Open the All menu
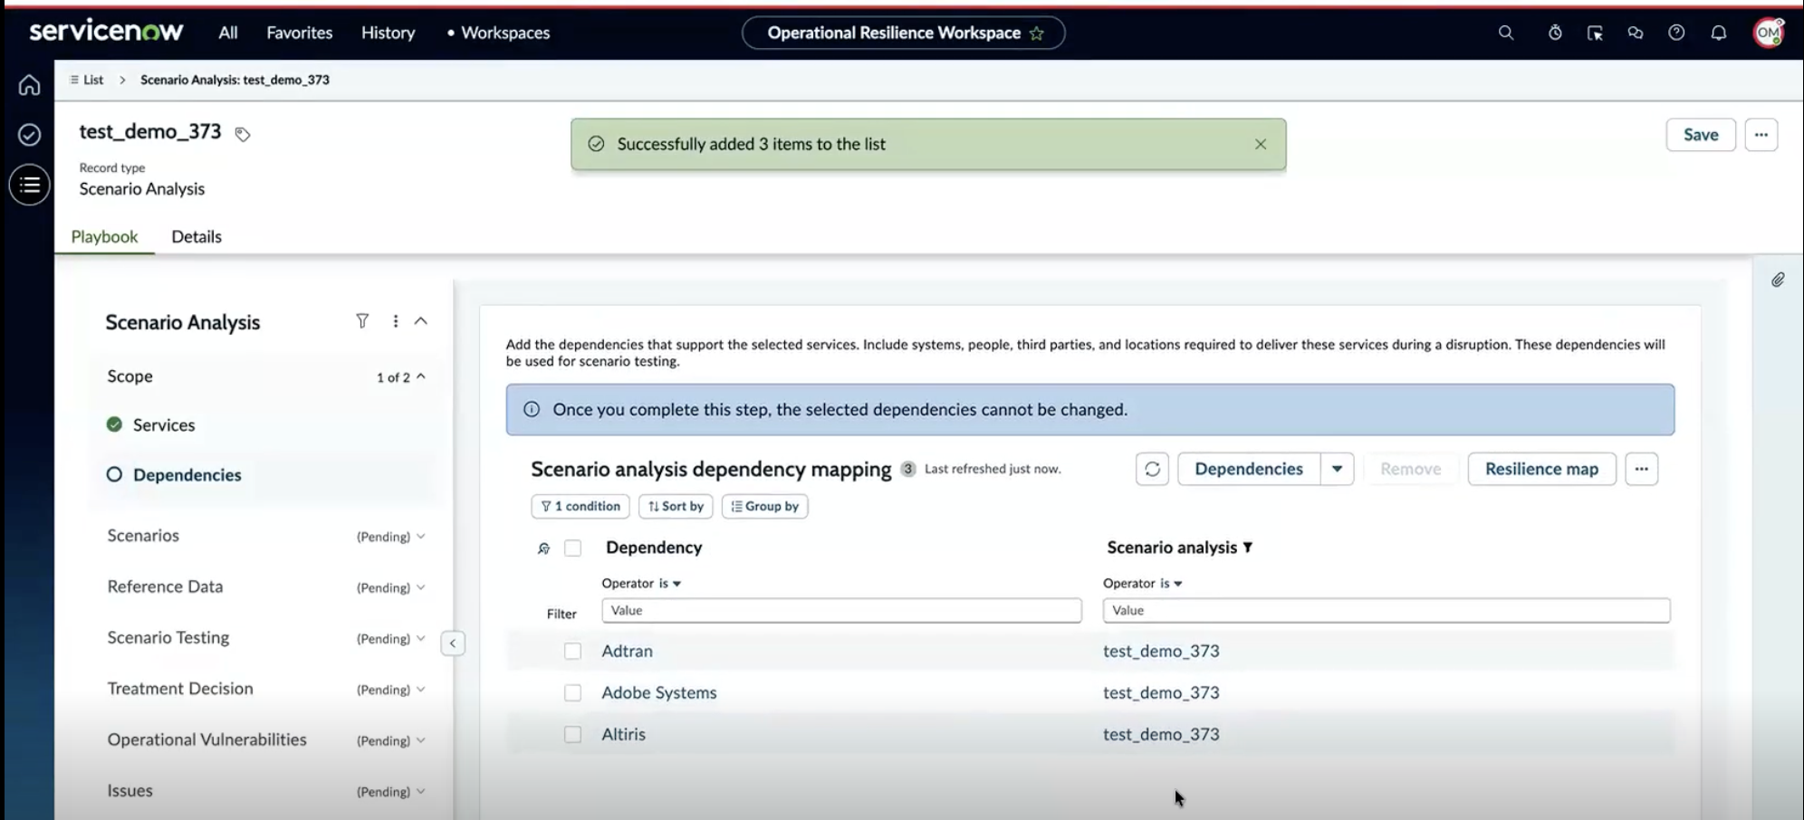 tap(228, 33)
